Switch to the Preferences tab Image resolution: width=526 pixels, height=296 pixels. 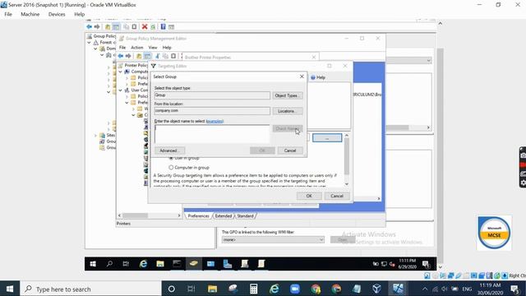[198, 215]
